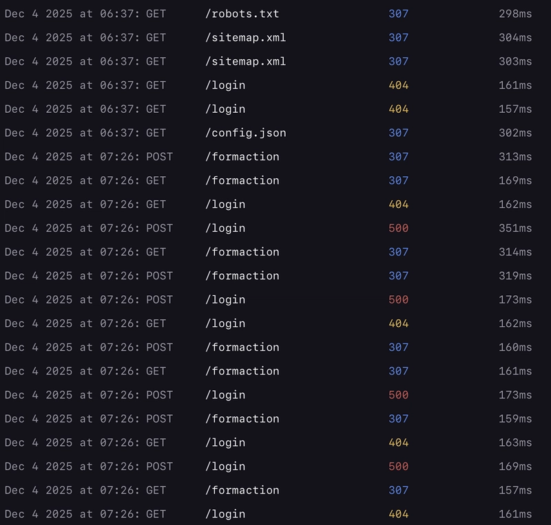Click the 159ms duration value
Screen dimensions: 551x525
(515, 419)
